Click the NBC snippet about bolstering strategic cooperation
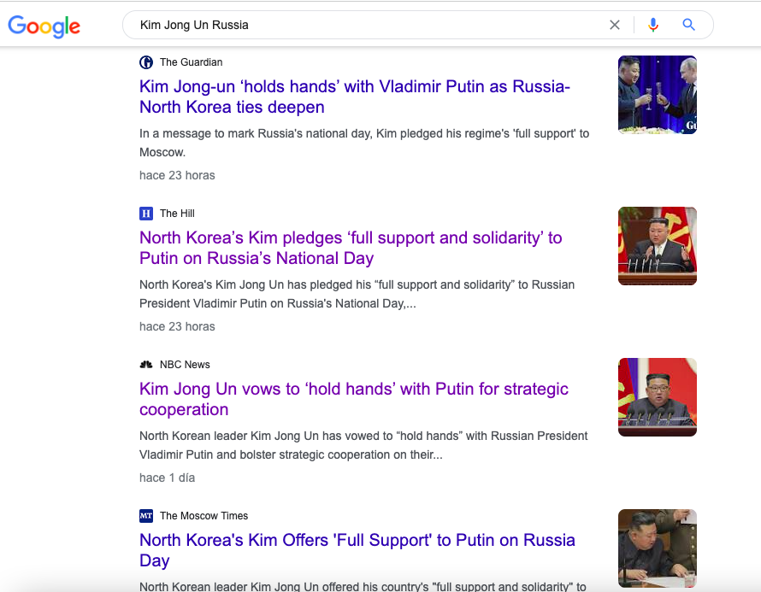The height and width of the screenshot is (592, 761). coord(363,445)
